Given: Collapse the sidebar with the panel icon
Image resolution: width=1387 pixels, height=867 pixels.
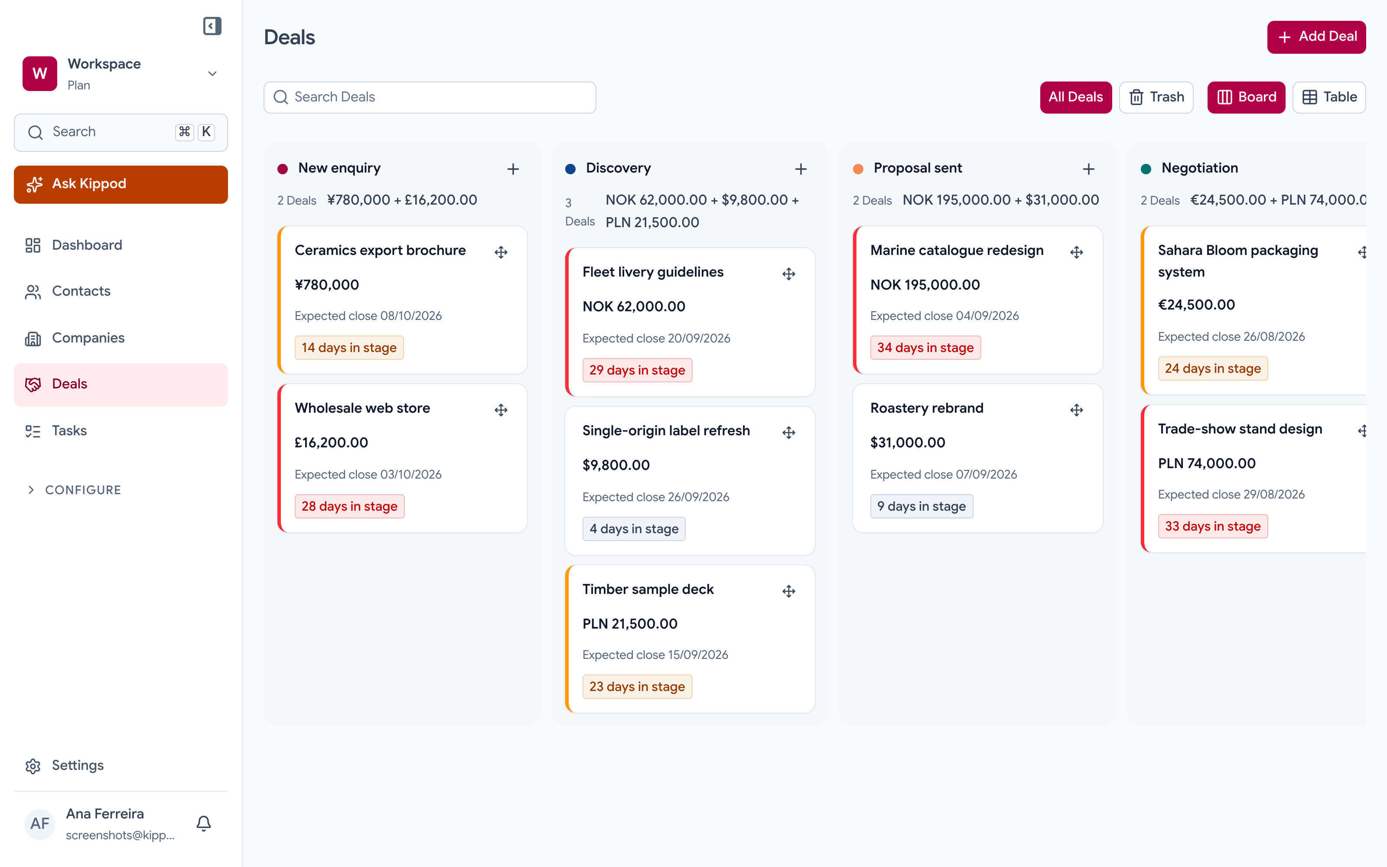Looking at the screenshot, I should click(212, 26).
